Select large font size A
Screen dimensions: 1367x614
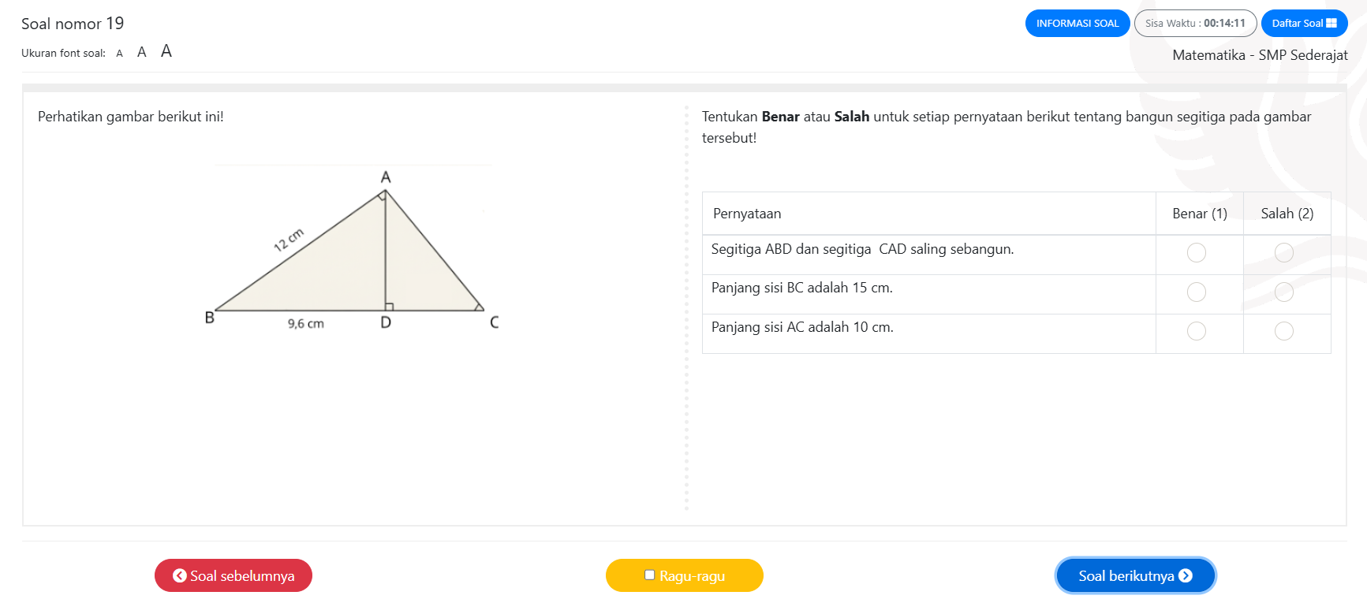pos(166,52)
